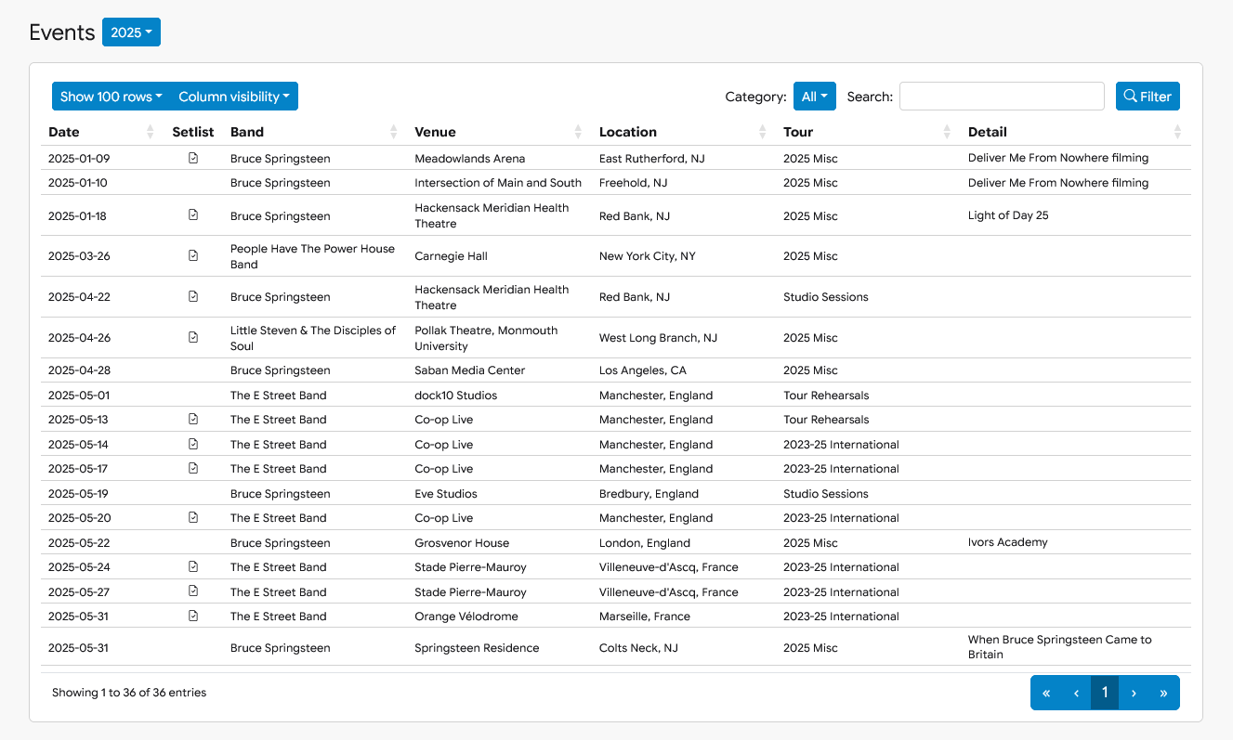This screenshot has height=740, width=1233.
Task: Open setlist icon for Carnegie Hall event
Action: tap(193, 256)
